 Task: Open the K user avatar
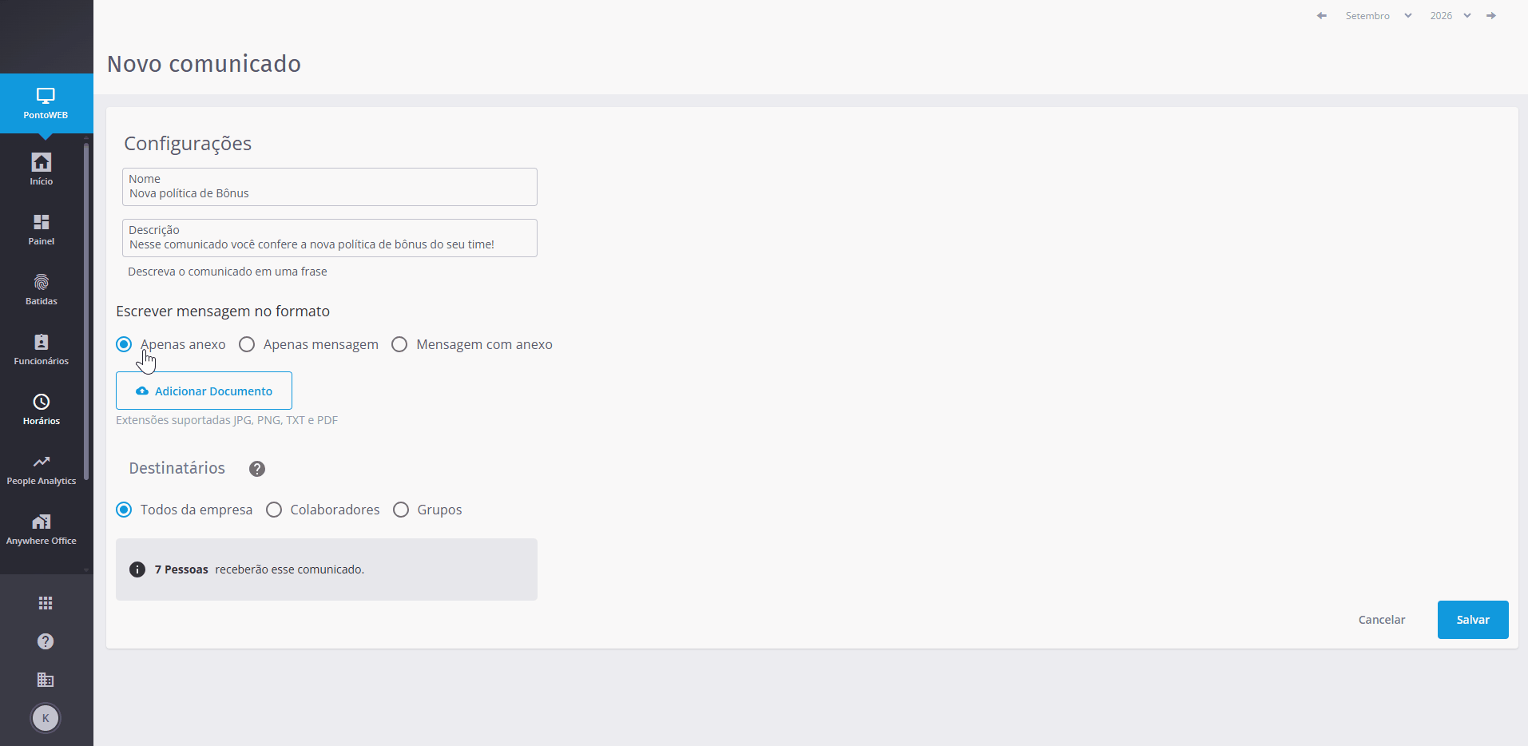point(46,718)
